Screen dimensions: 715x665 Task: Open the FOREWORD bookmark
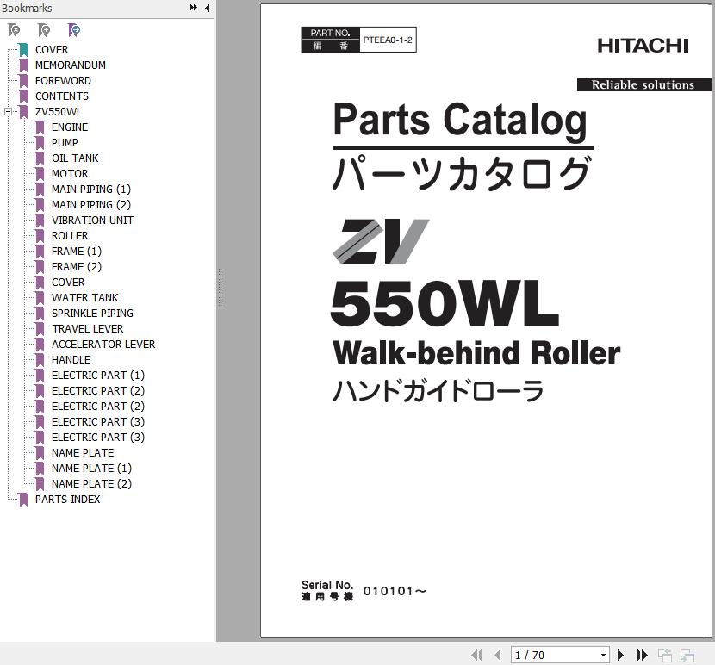[63, 81]
